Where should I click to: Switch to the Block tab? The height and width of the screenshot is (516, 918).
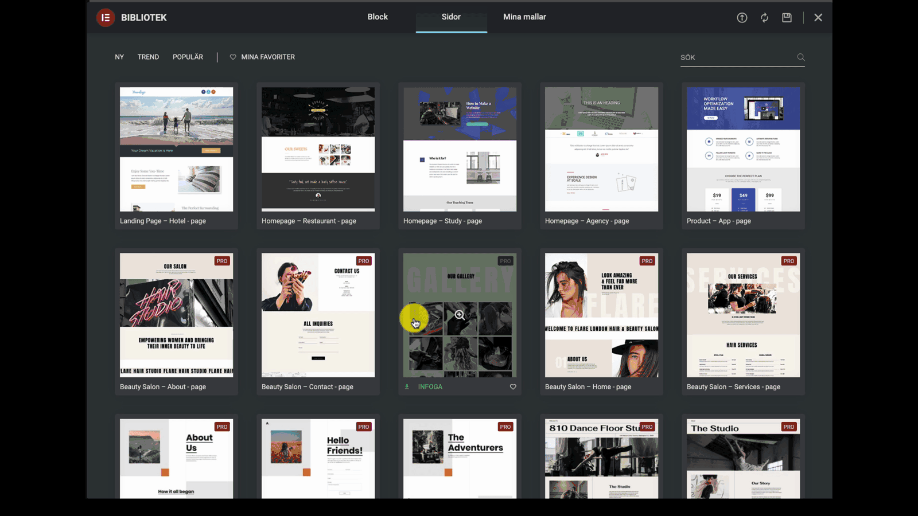pyautogui.click(x=378, y=17)
